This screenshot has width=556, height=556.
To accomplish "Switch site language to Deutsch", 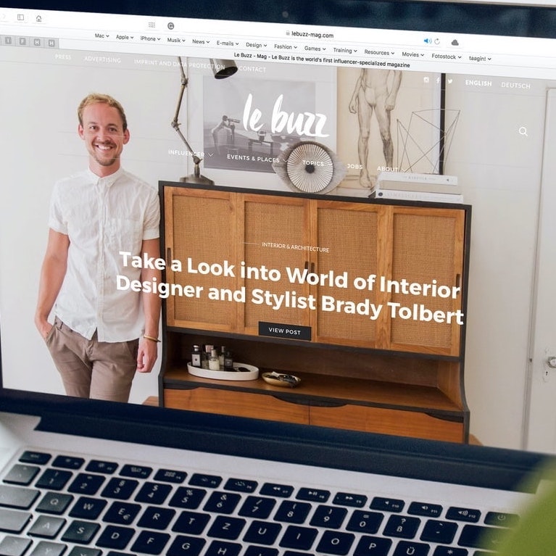I will click(x=515, y=86).
